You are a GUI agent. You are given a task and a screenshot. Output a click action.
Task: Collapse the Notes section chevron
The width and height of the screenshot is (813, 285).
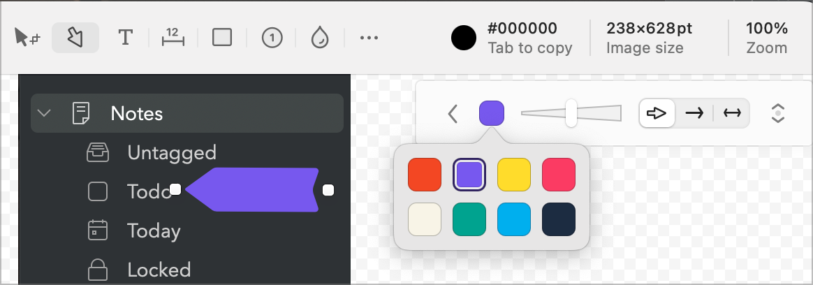45,113
